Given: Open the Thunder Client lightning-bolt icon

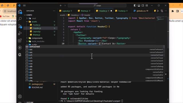Looking at the screenshot, I should pos(20,48).
